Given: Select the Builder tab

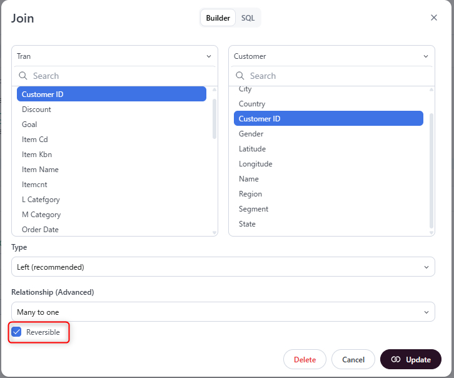Looking at the screenshot, I should click(218, 18).
